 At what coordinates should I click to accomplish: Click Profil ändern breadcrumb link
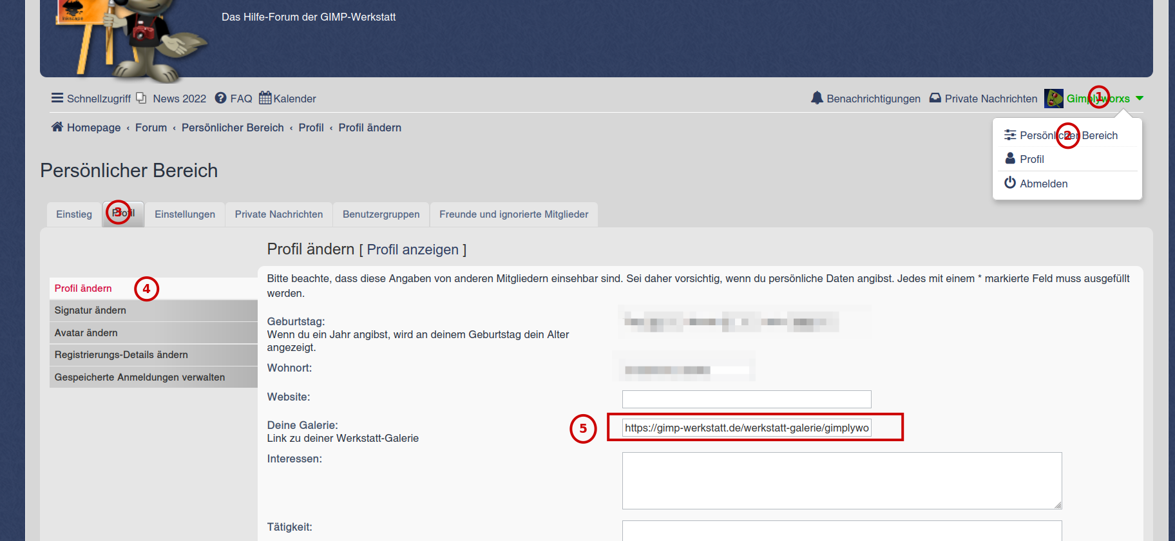[370, 128]
